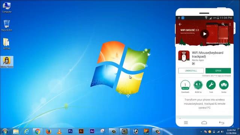240x135 pixels.
Task: Tap the UNINSTALL button
Action: (x=191, y=71)
